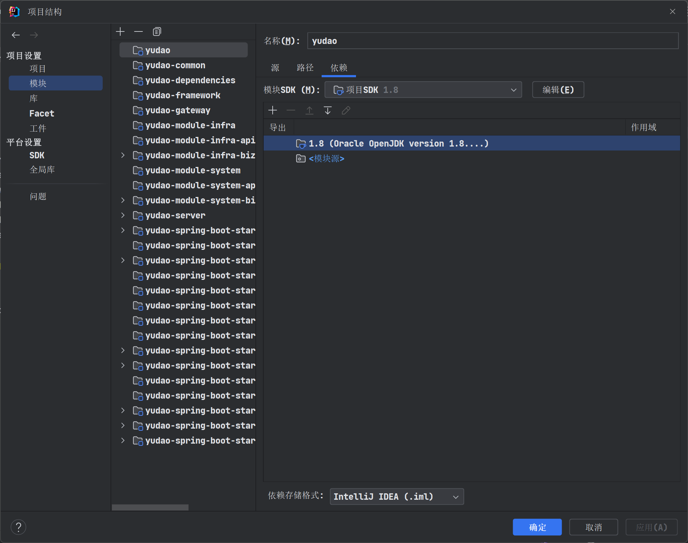Open the help question mark icon
This screenshot has width=688, height=543.
(19, 527)
